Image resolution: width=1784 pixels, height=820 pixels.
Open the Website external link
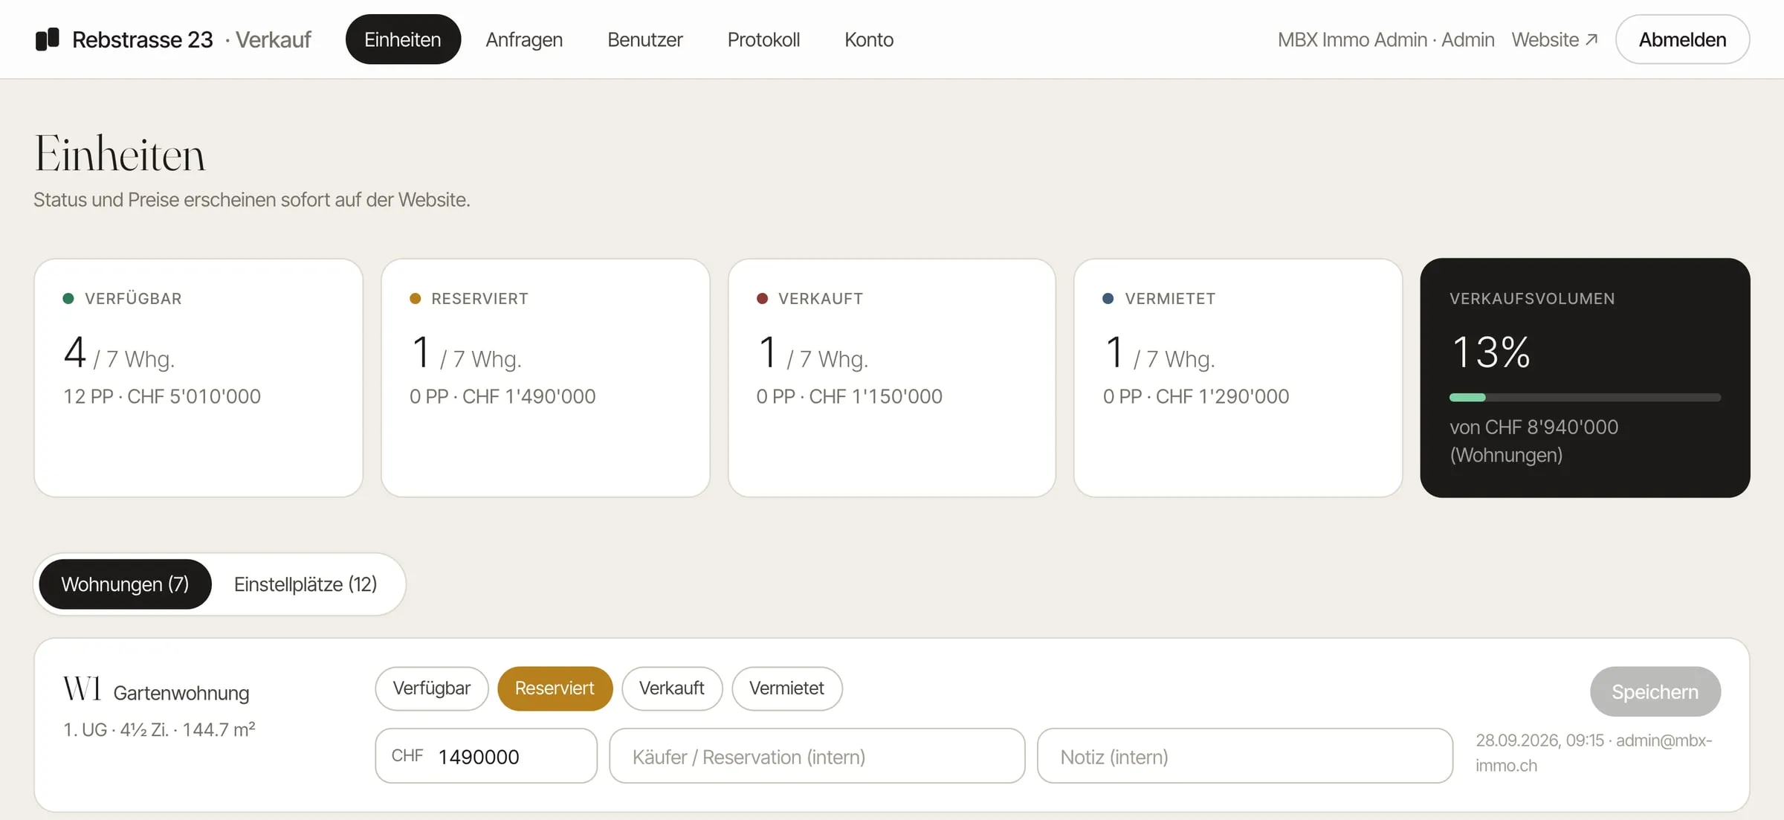[1554, 39]
